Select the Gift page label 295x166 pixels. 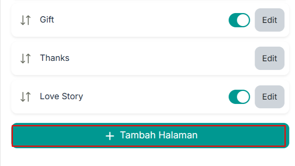point(47,19)
